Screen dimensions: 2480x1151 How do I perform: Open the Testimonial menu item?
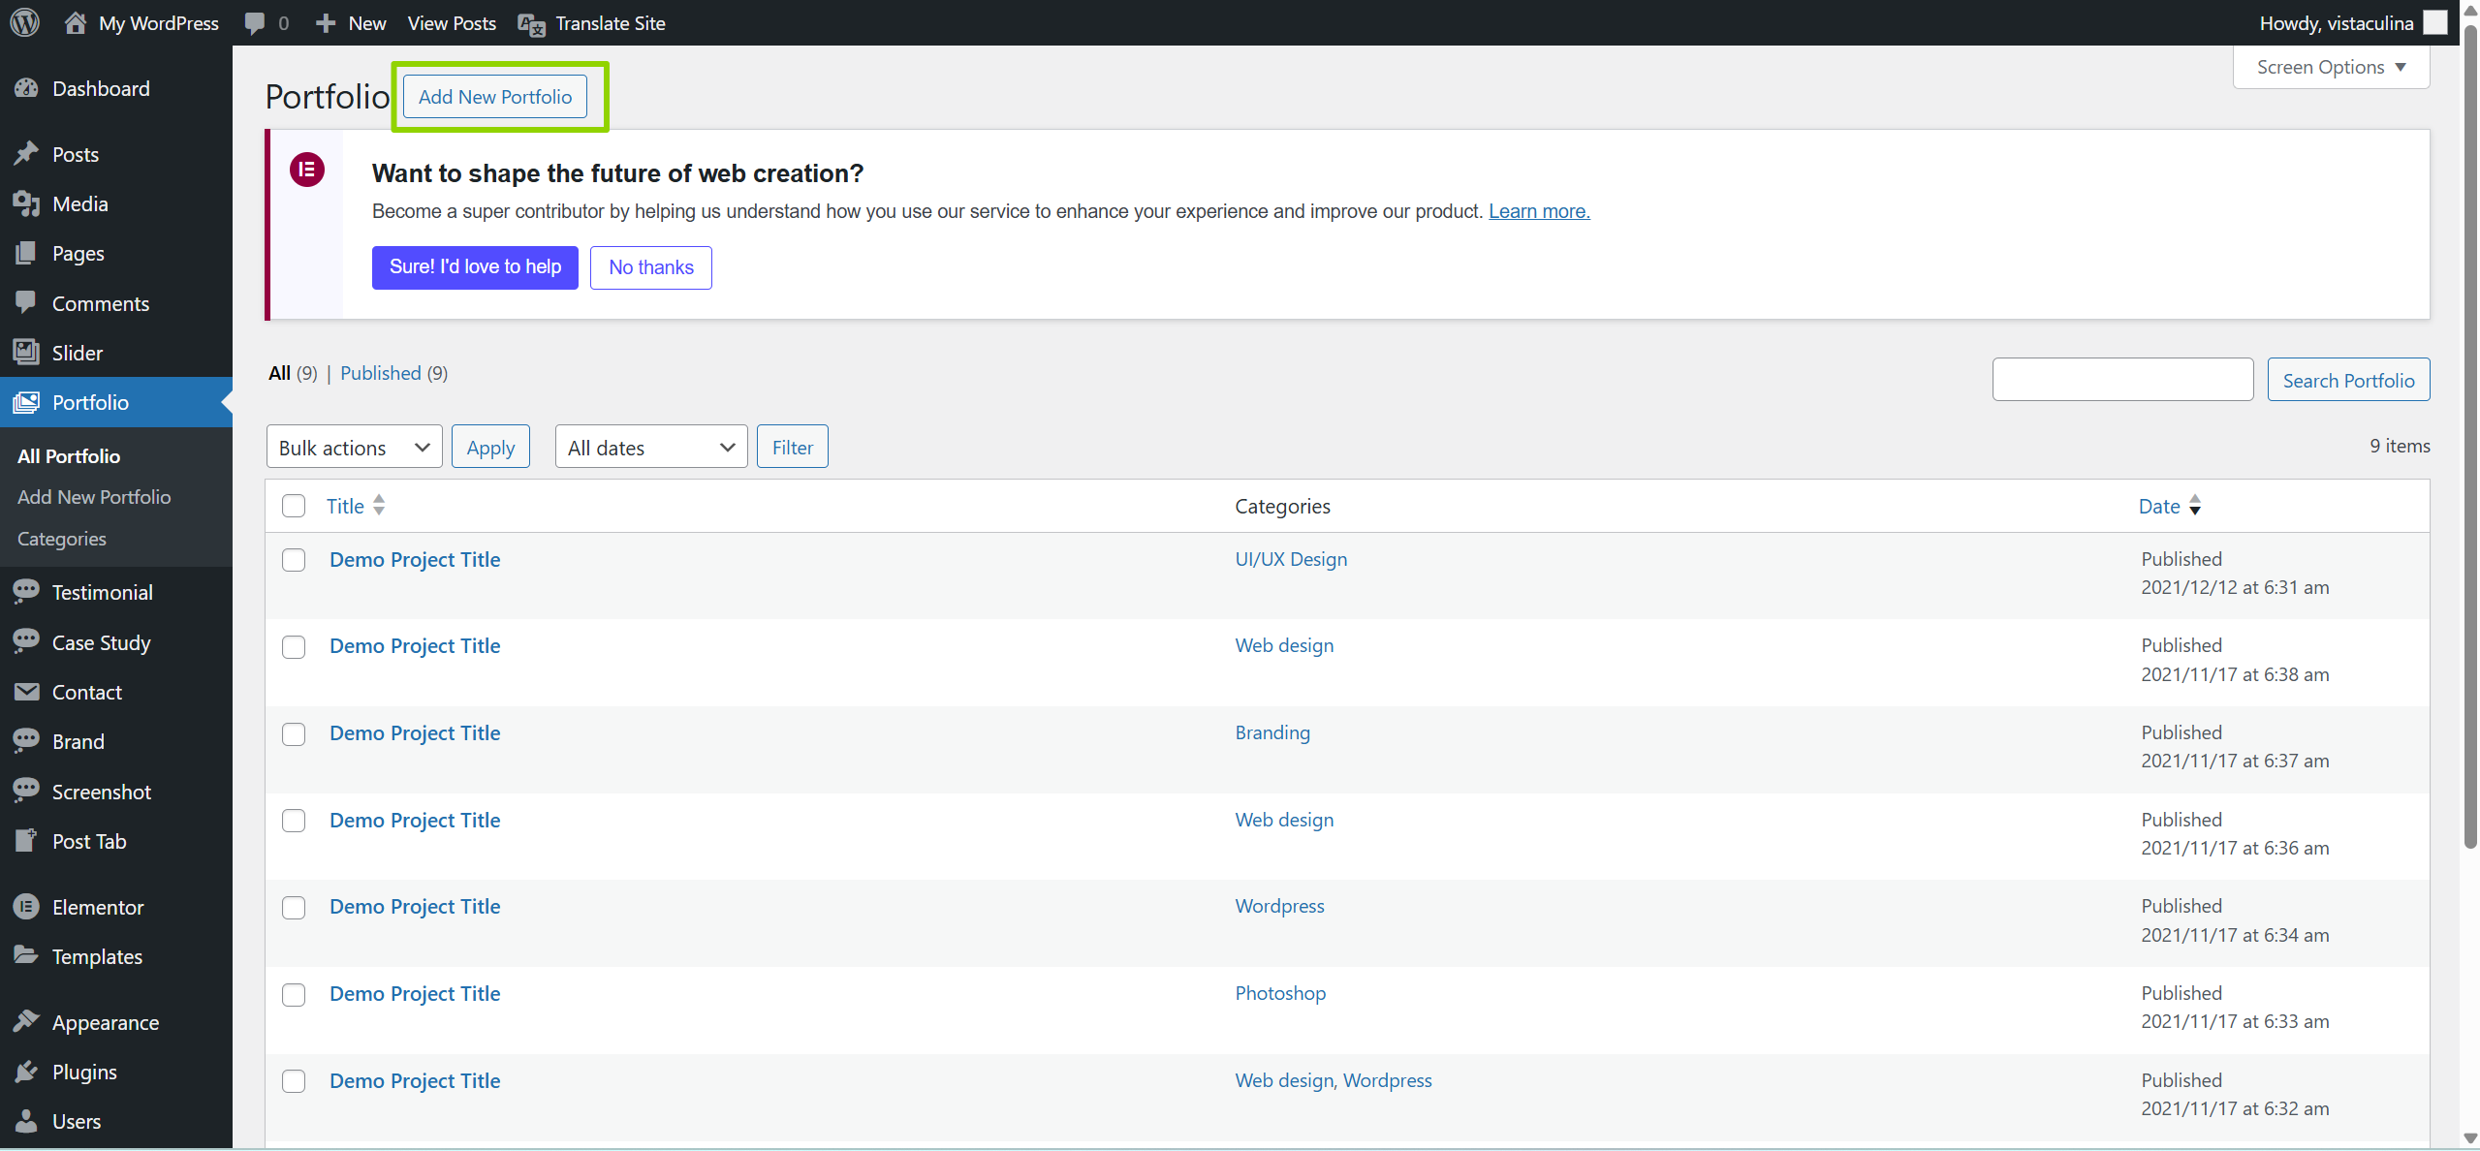[x=102, y=592]
